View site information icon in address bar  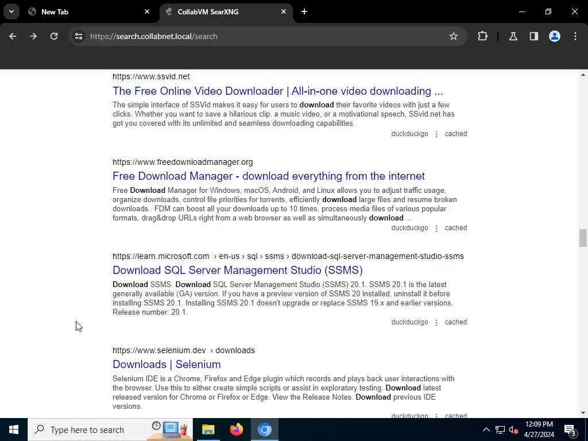[78, 36]
